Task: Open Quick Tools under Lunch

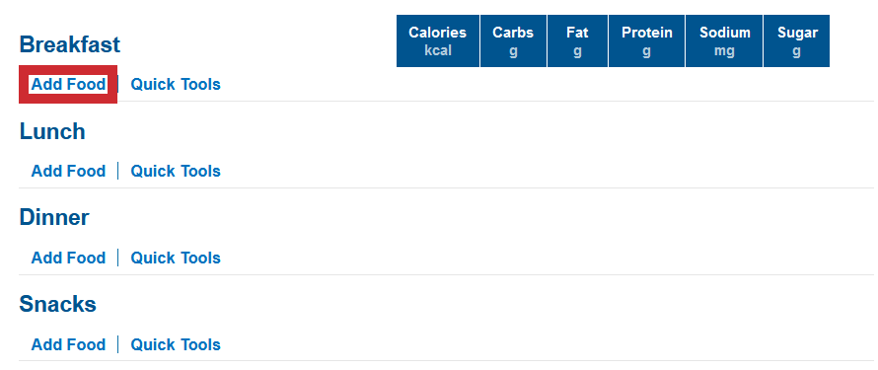Action: (176, 171)
